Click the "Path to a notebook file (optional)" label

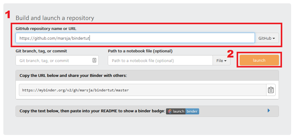point(140,51)
